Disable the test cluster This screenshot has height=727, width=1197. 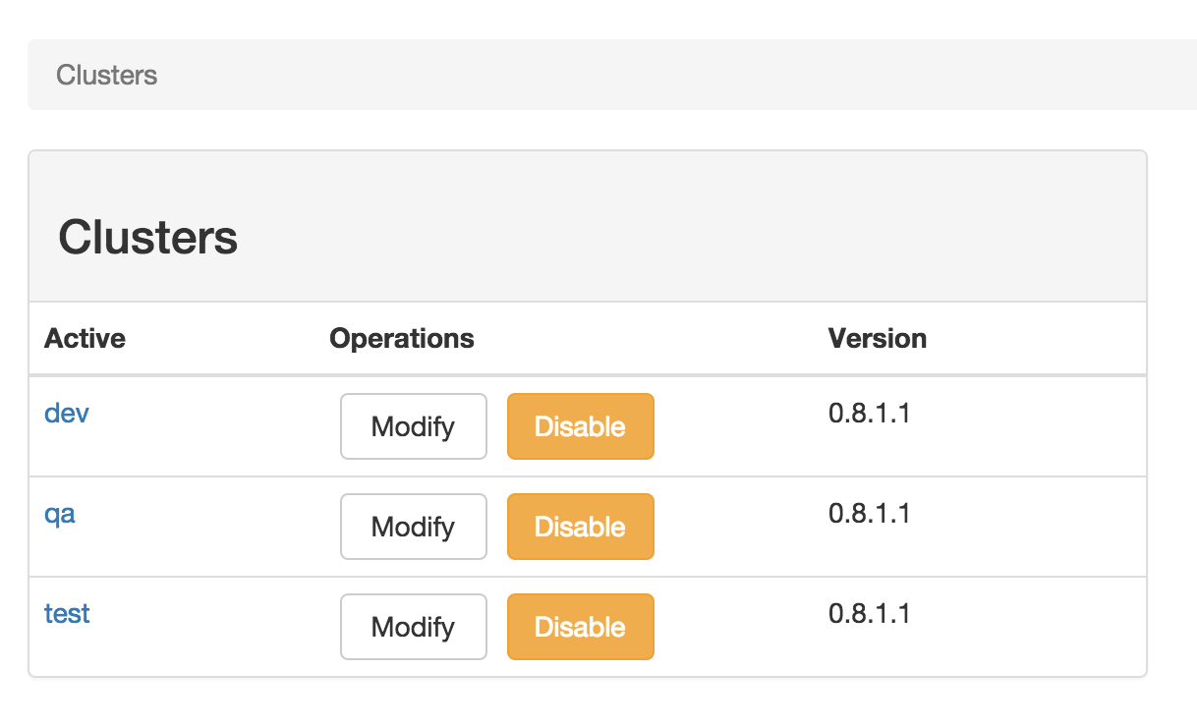click(x=581, y=627)
